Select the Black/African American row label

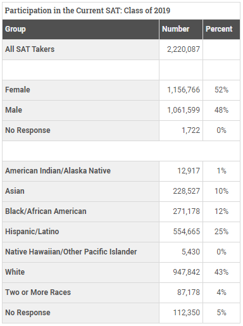pos(46,211)
